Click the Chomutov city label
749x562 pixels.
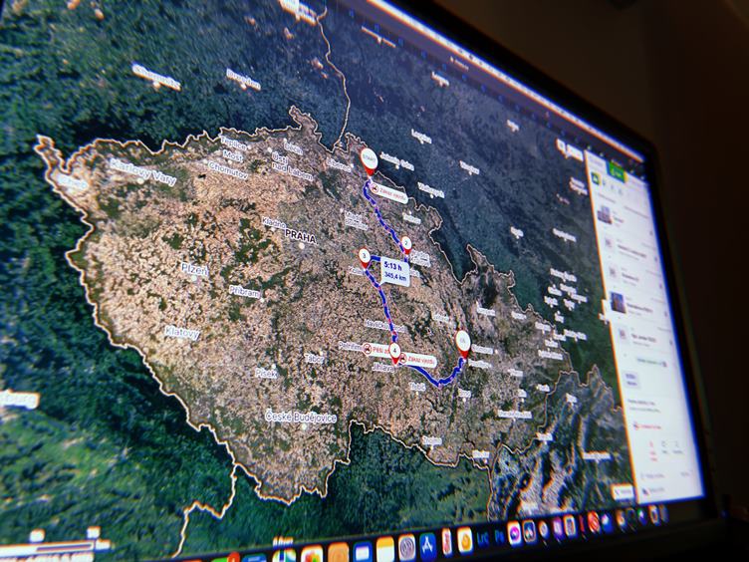pyautogui.click(x=228, y=169)
